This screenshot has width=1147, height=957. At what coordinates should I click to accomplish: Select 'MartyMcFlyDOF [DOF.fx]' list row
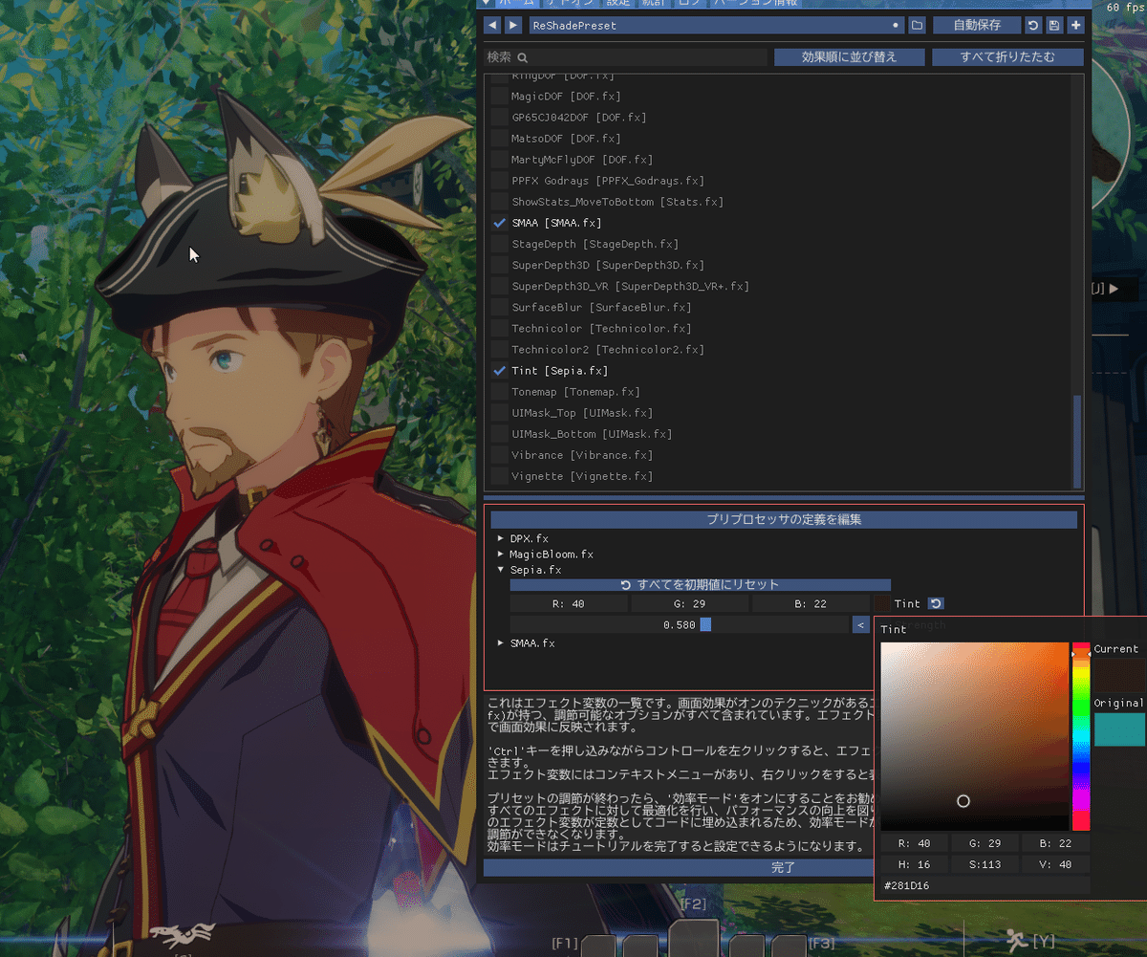pos(582,160)
